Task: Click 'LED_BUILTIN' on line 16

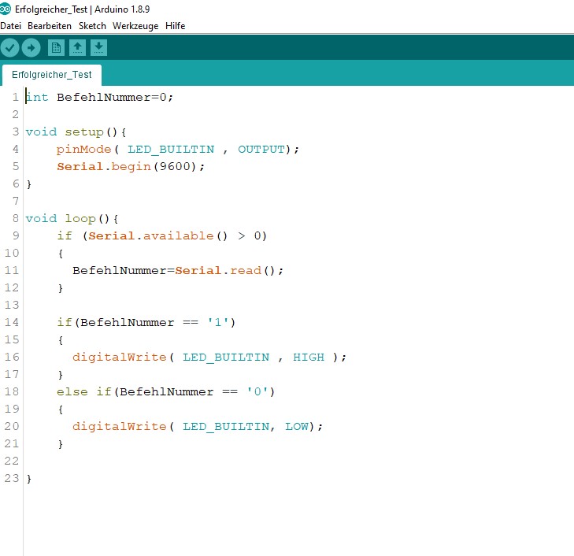Action: tap(226, 358)
